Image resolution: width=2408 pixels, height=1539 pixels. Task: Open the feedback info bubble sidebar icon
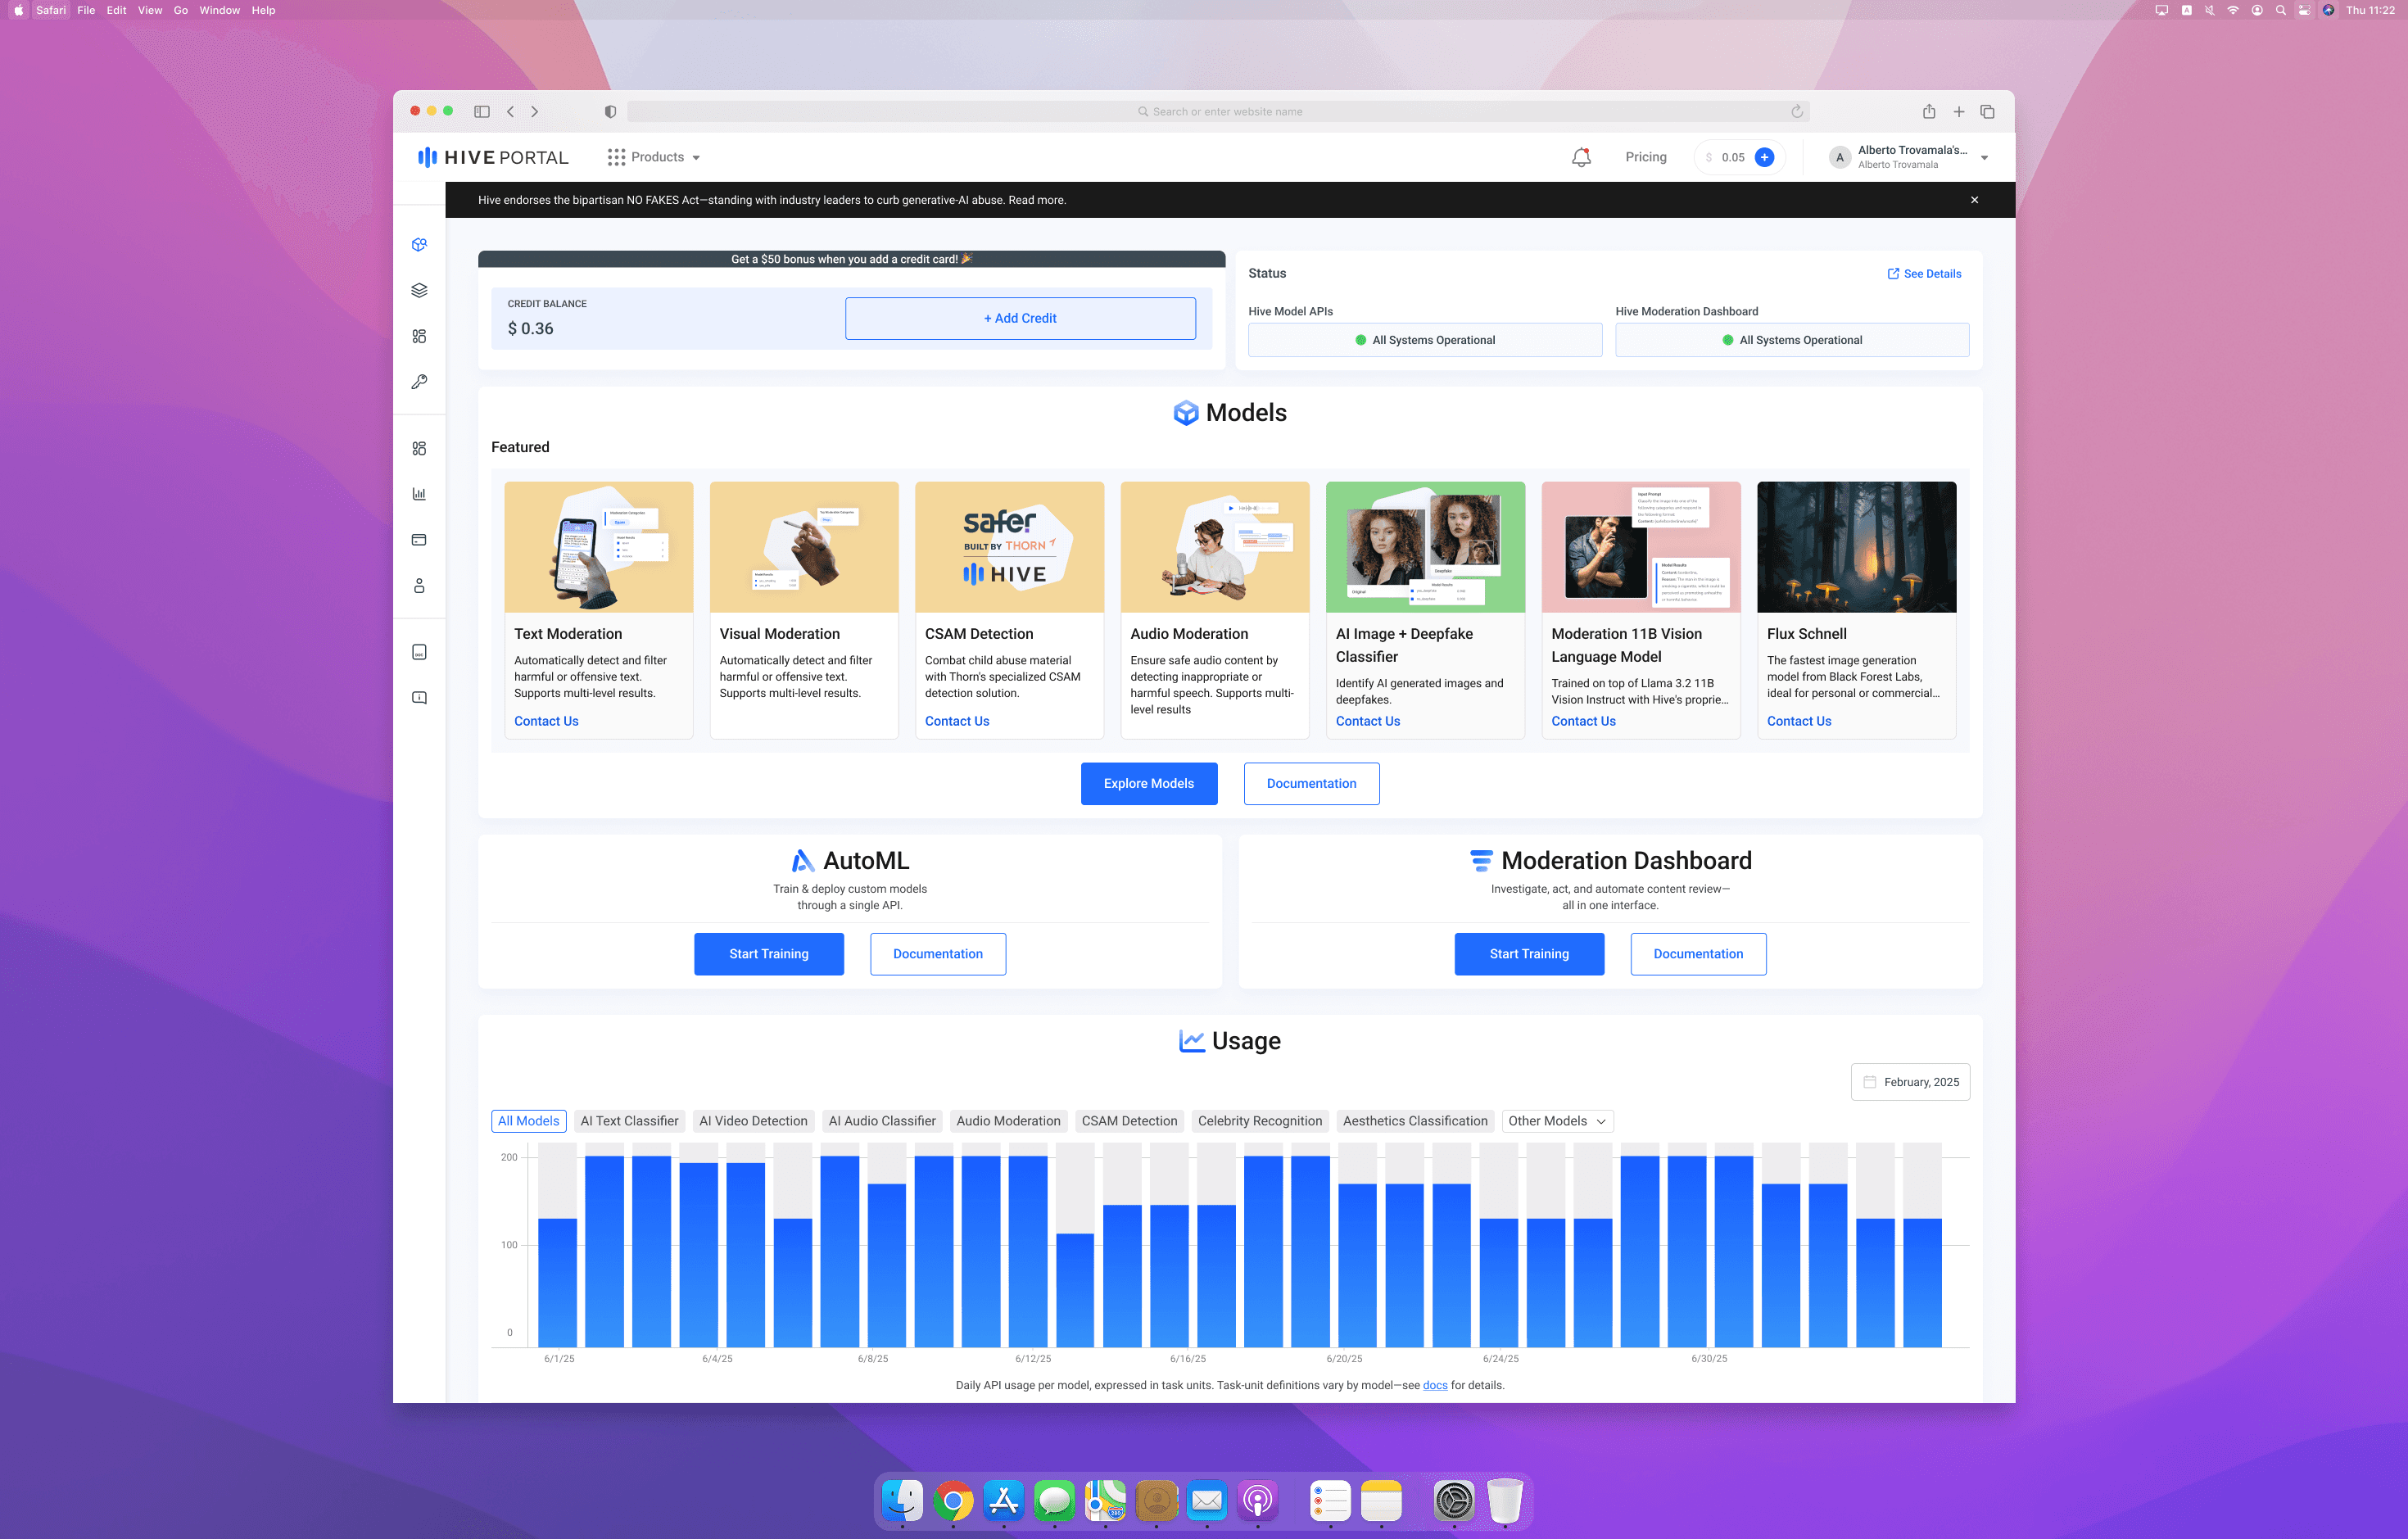(x=419, y=698)
